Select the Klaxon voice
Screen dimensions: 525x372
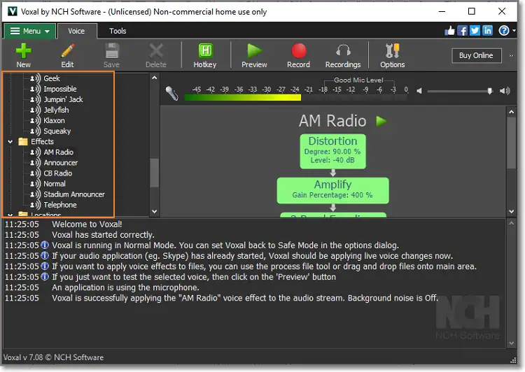point(54,120)
